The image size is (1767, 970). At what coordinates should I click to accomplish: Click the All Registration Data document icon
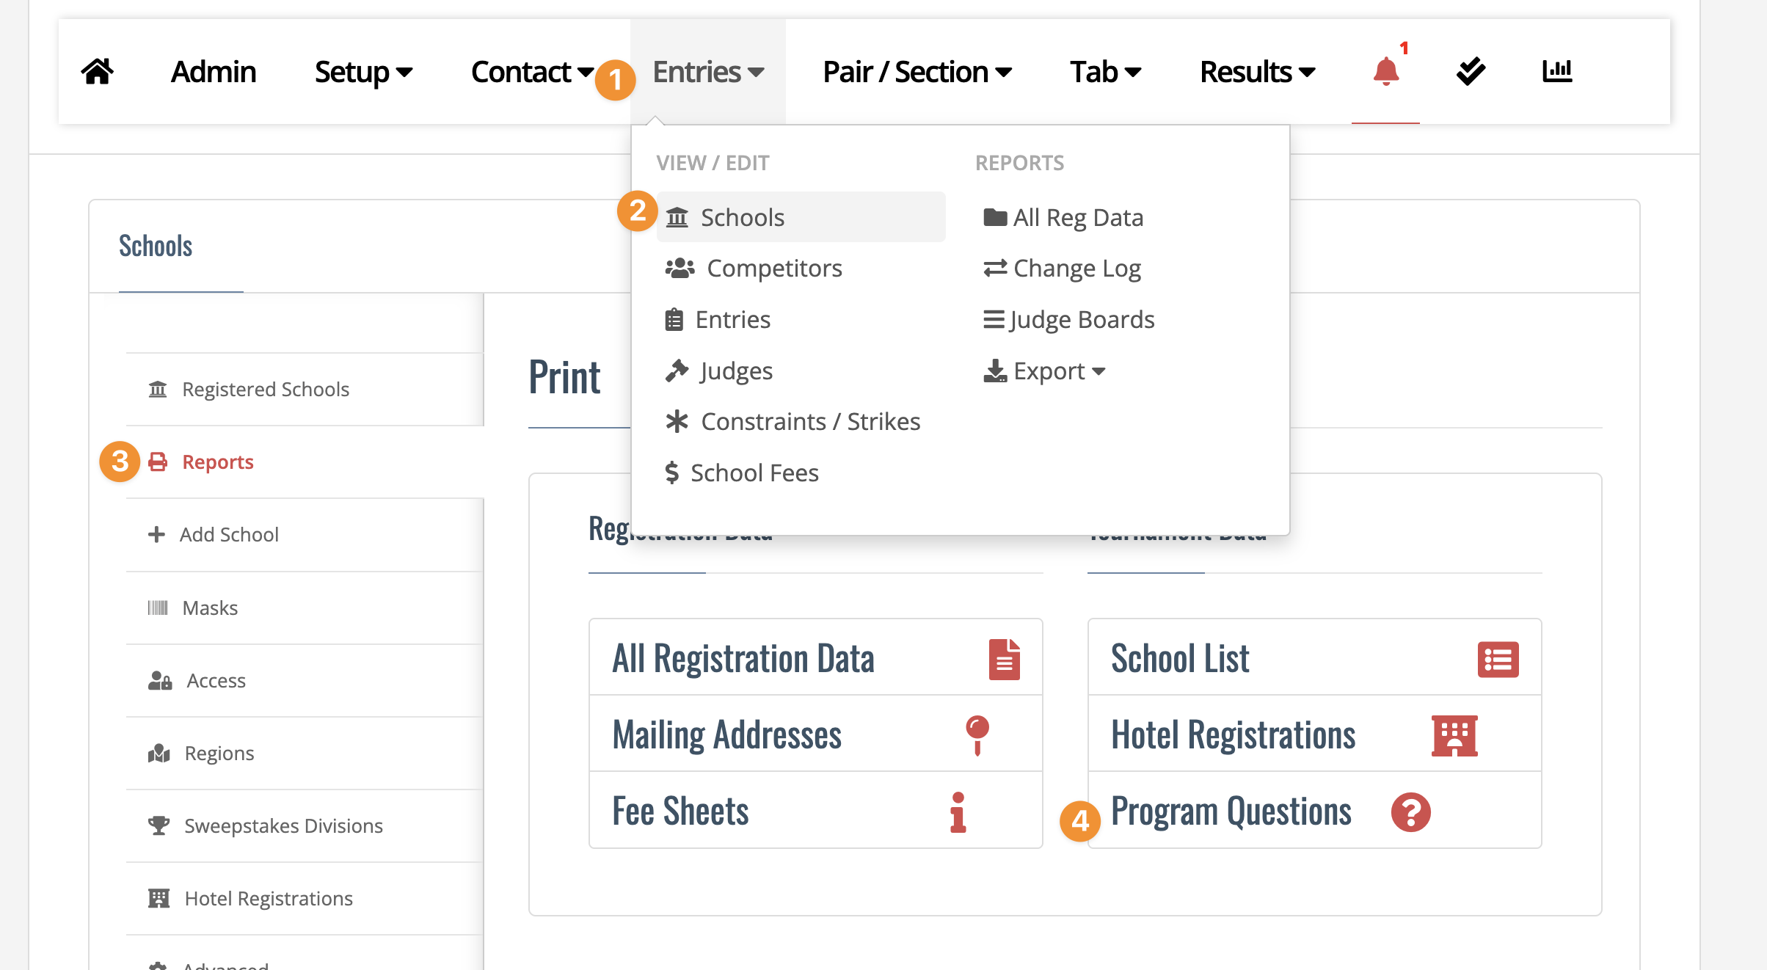click(x=1004, y=659)
